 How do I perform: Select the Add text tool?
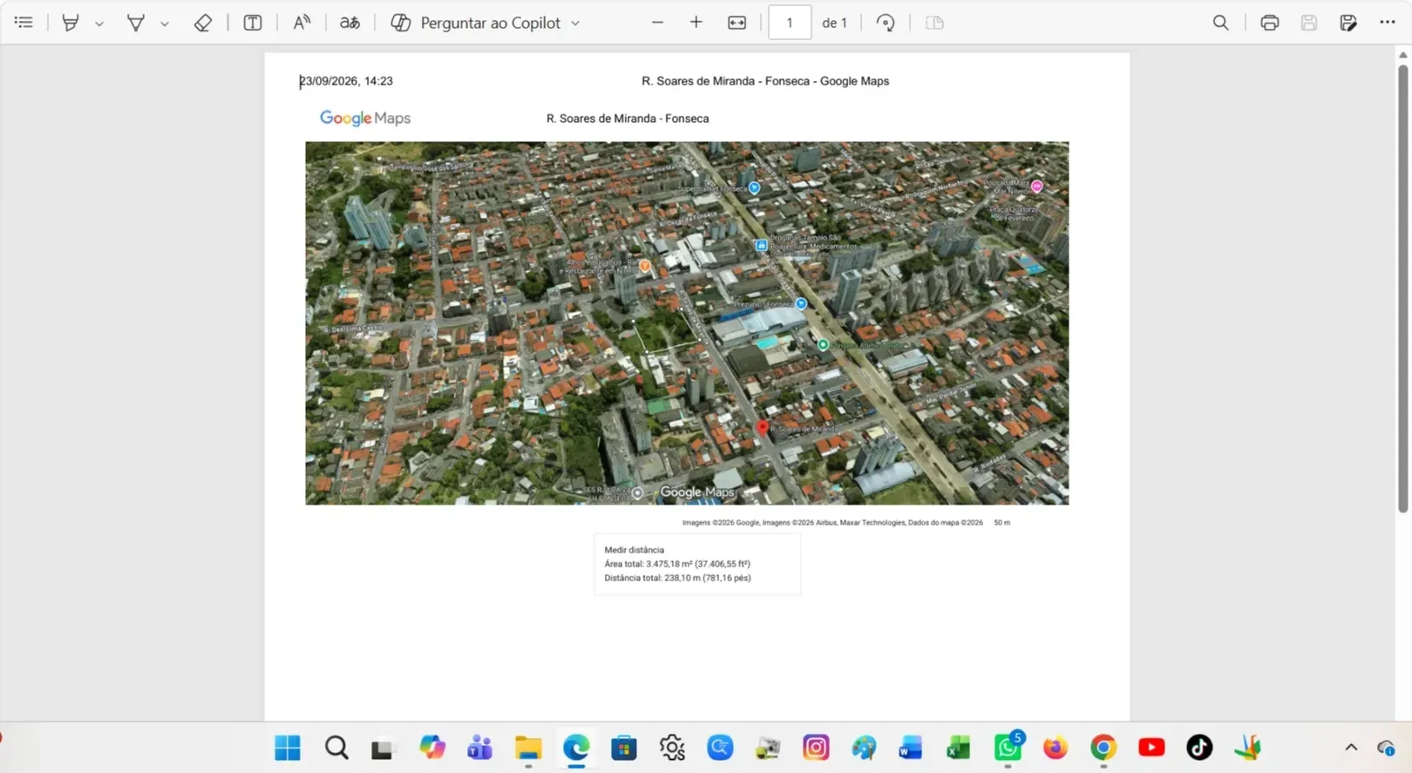tap(253, 23)
